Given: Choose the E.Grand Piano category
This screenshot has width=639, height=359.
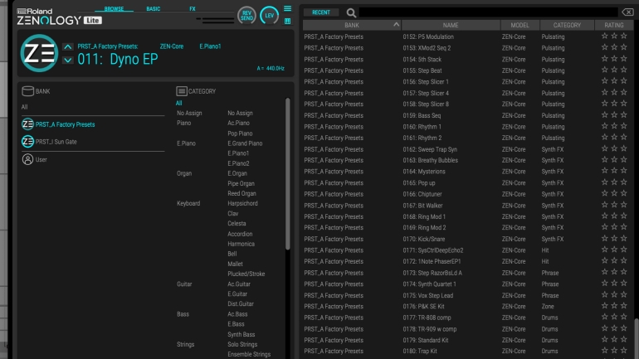Looking at the screenshot, I should 245,143.
